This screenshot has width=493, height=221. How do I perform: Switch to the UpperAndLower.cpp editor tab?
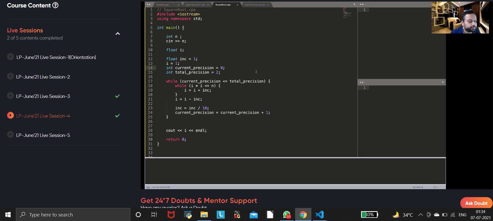(195, 5)
